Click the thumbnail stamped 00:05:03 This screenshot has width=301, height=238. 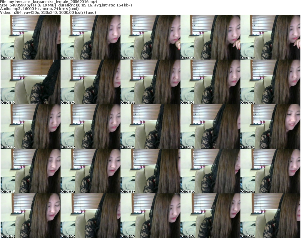(270, 216)
